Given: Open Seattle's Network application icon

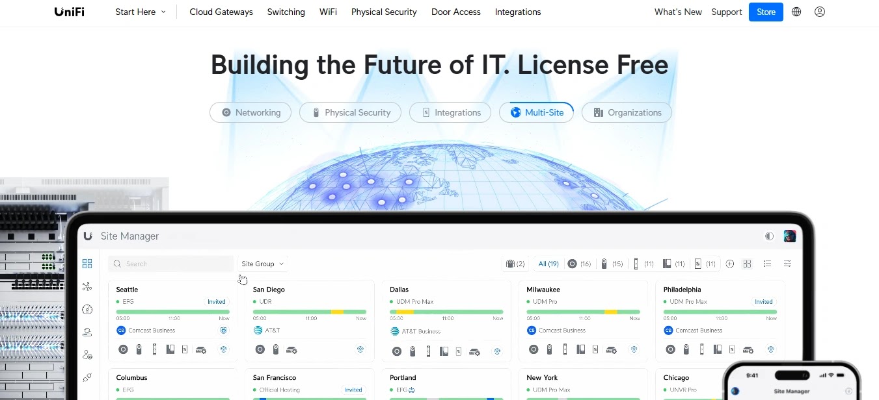Looking at the screenshot, I should [123, 349].
